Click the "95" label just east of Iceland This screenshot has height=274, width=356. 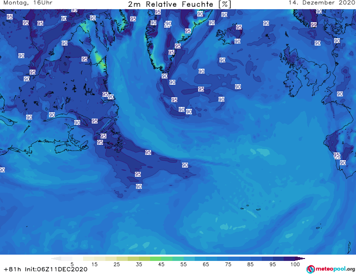(238, 27)
